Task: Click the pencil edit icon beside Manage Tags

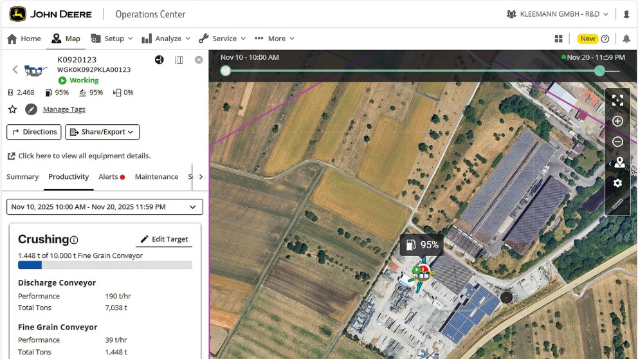Action: pos(31,109)
